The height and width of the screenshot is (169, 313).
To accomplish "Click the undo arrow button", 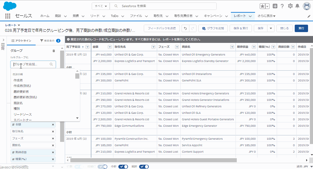I will (185, 28).
